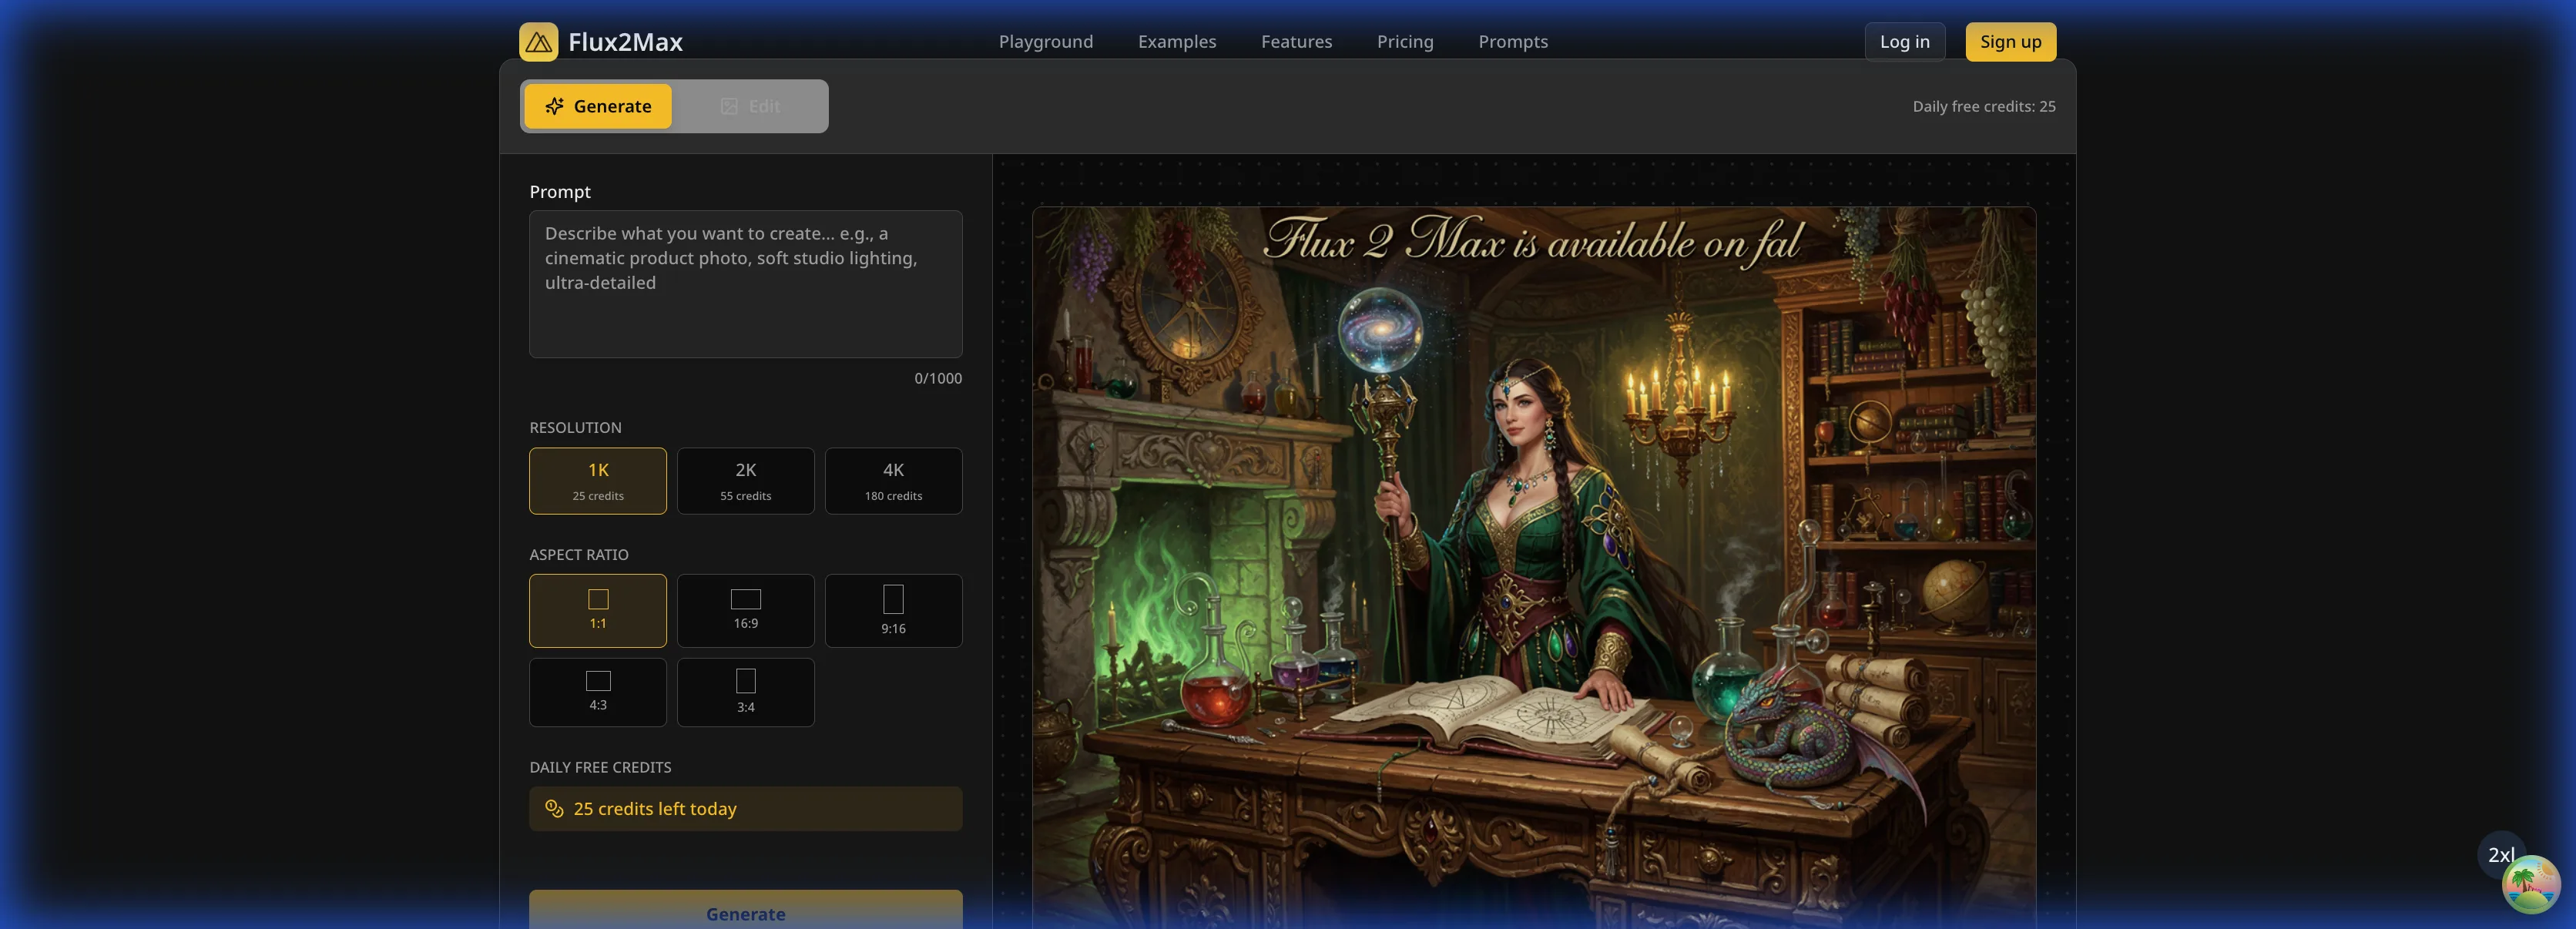Click the fantasy sorceress preview image
The width and height of the screenshot is (2576, 929).
(x=1534, y=568)
